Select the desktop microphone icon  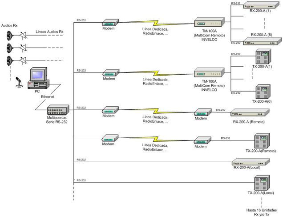pyautogui.click(x=19, y=82)
